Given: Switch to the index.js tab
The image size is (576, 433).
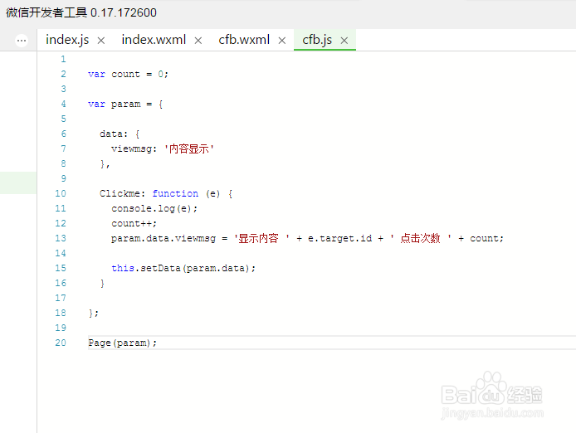Looking at the screenshot, I should (x=67, y=40).
